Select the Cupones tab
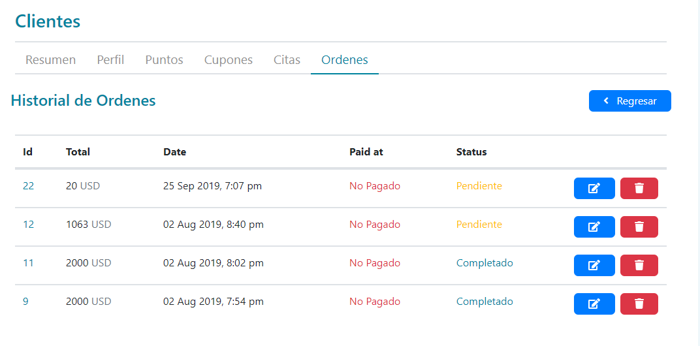Image resolution: width=700 pixels, height=346 pixels. tap(228, 60)
